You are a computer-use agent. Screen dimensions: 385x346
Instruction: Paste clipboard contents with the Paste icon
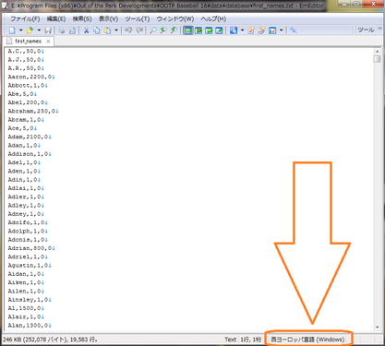(107, 30)
